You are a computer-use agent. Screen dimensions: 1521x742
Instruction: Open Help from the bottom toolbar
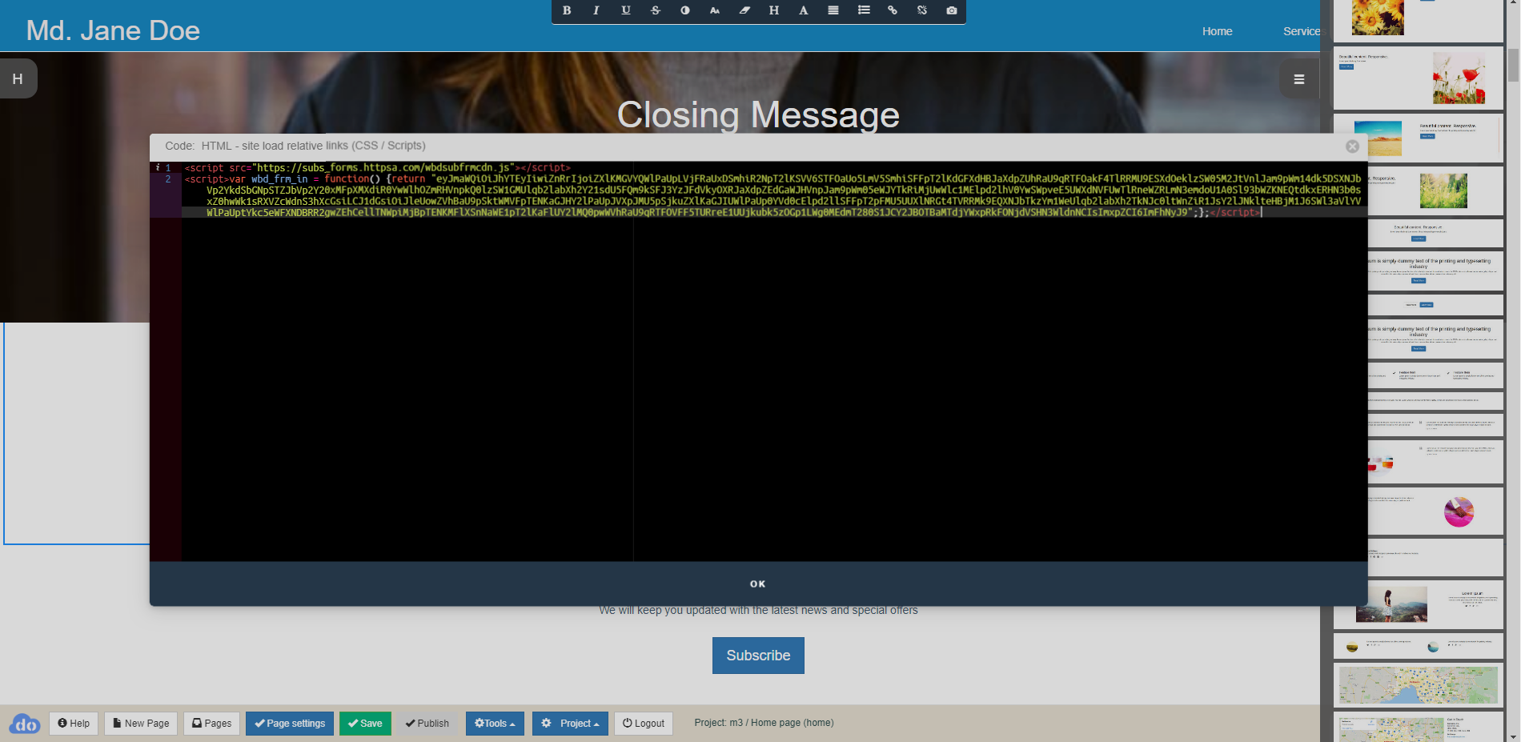pos(74,724)
